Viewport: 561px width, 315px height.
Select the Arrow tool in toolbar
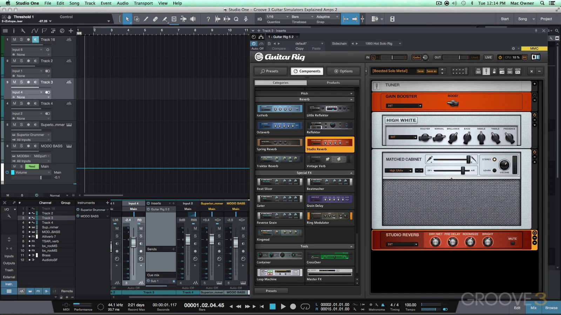pos(127,19)
